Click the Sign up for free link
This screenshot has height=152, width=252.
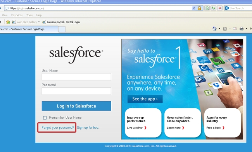pos(88,128)
